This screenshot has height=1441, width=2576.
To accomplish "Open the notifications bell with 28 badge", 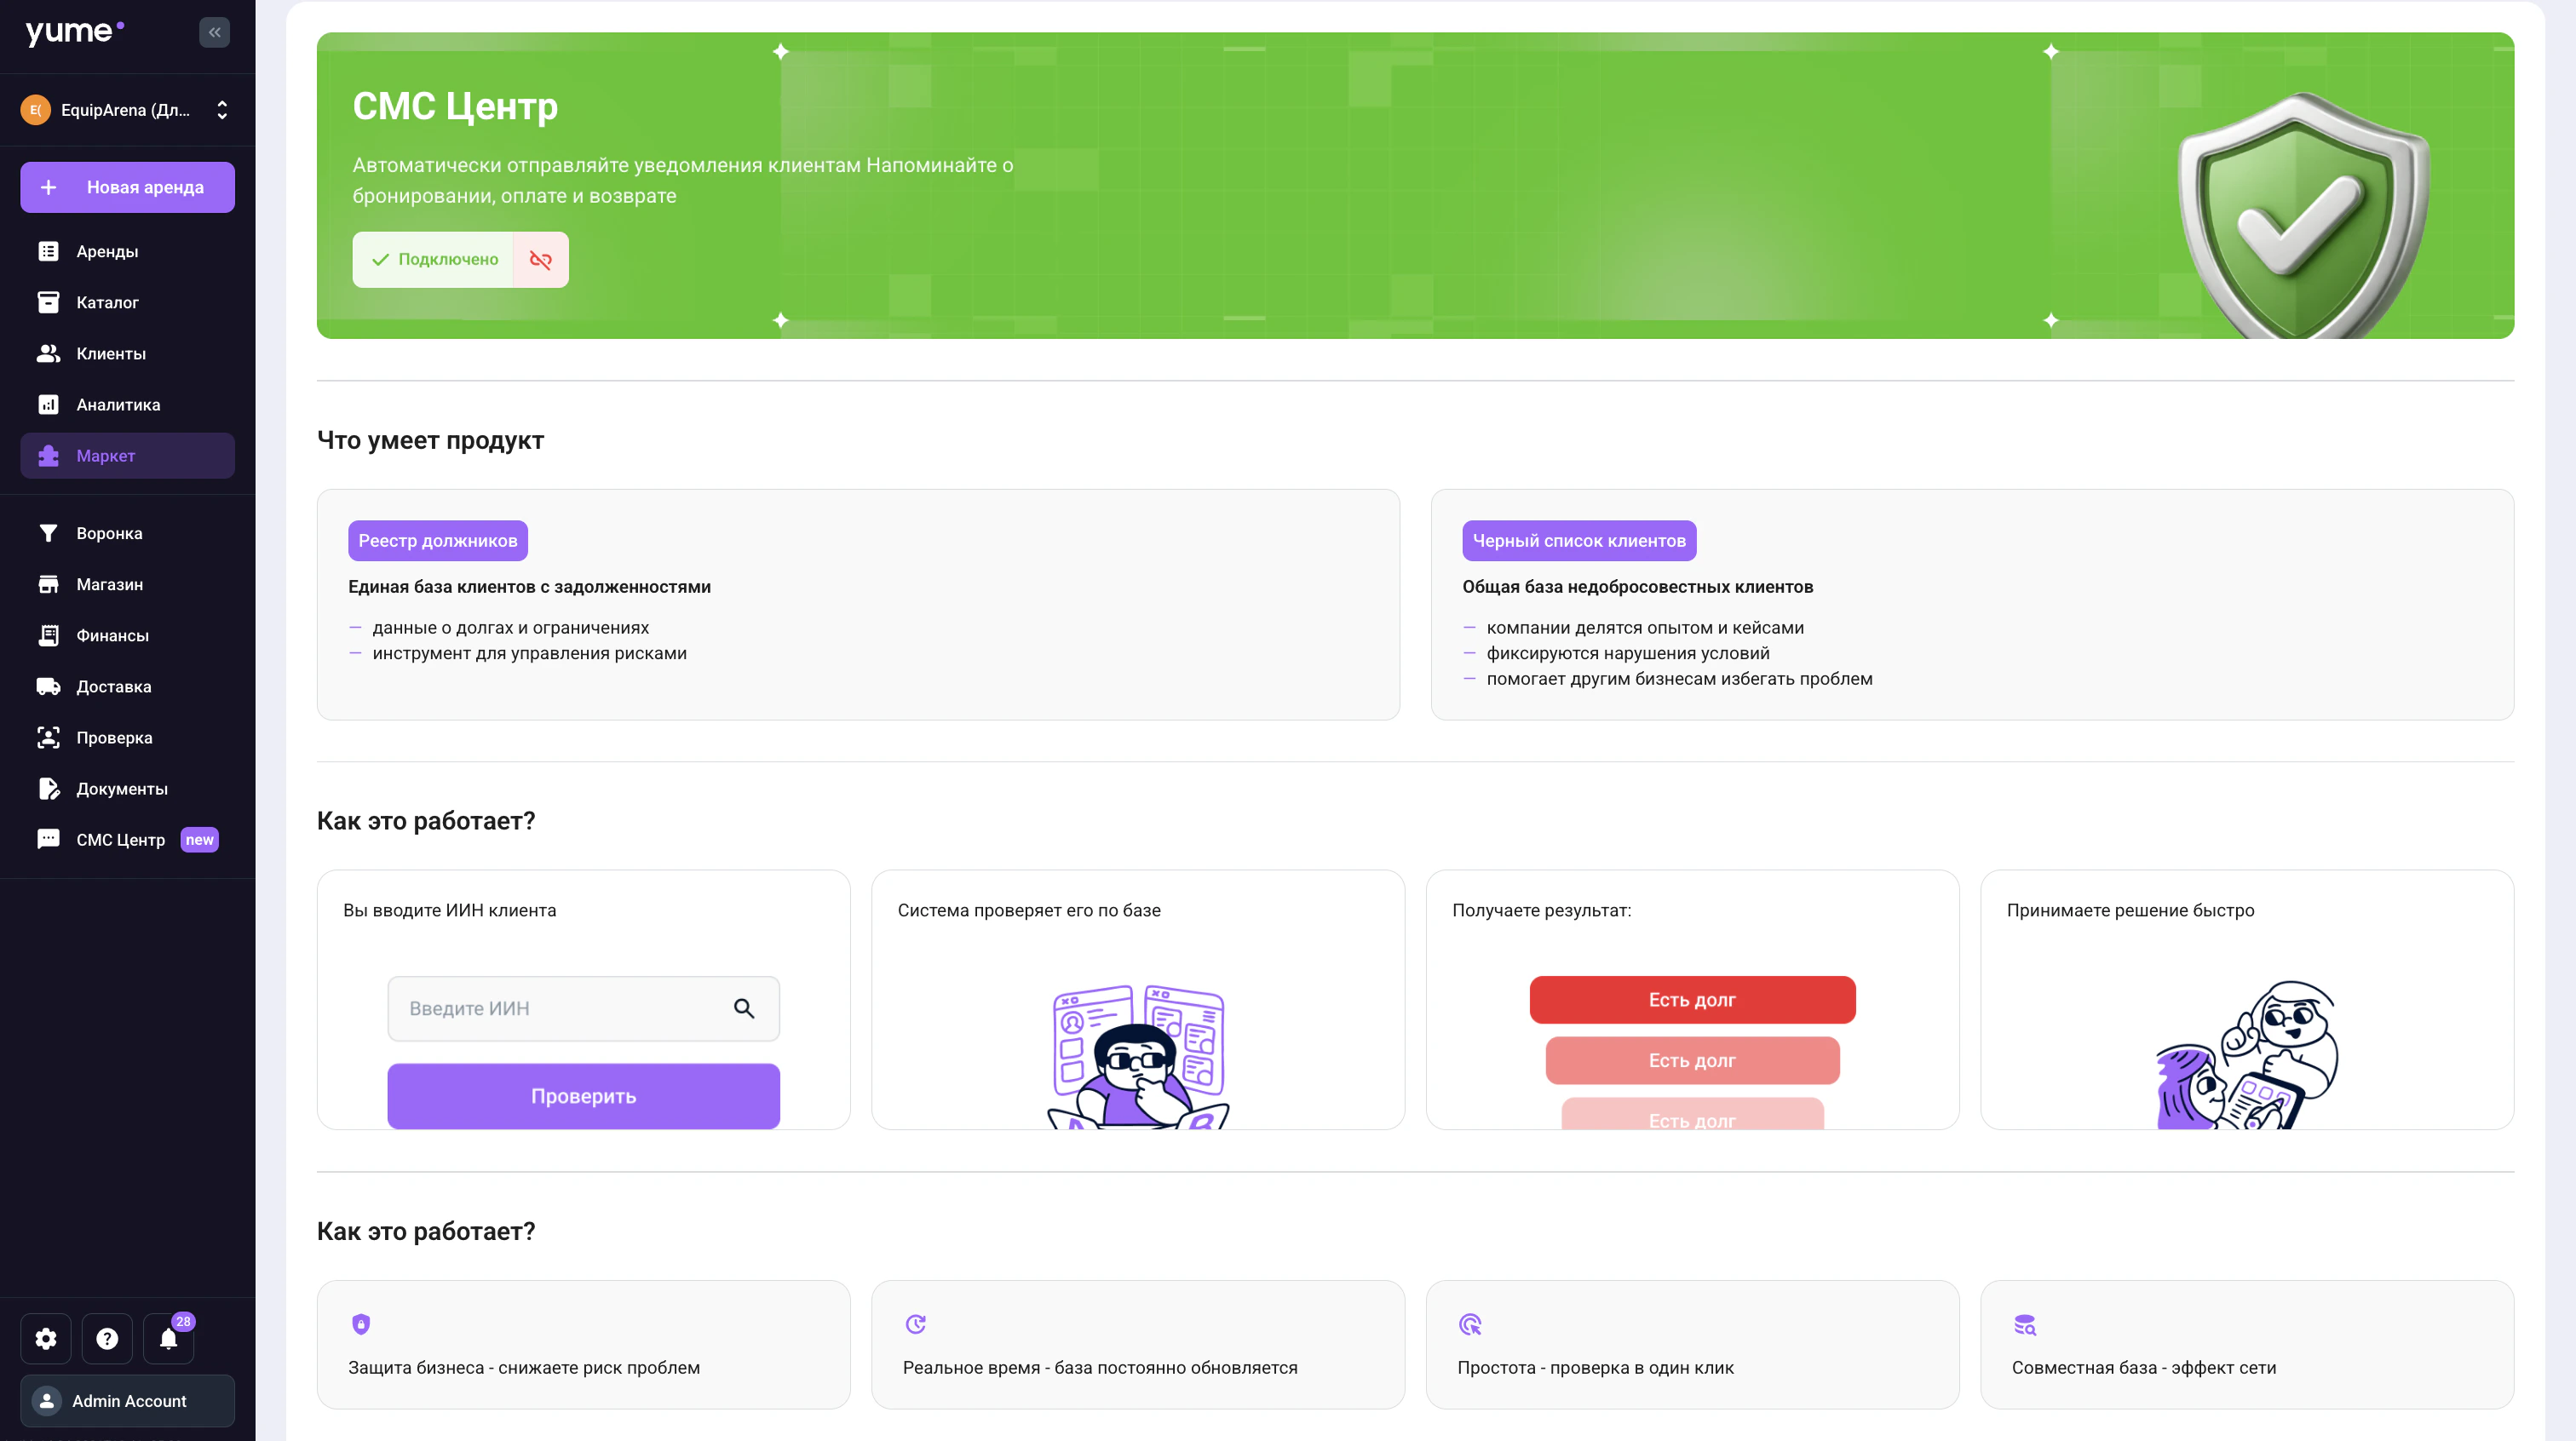I will (168, 1338).
